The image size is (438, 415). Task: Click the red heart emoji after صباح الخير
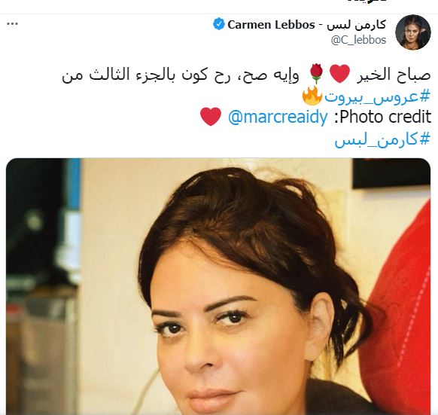(339, 74)
